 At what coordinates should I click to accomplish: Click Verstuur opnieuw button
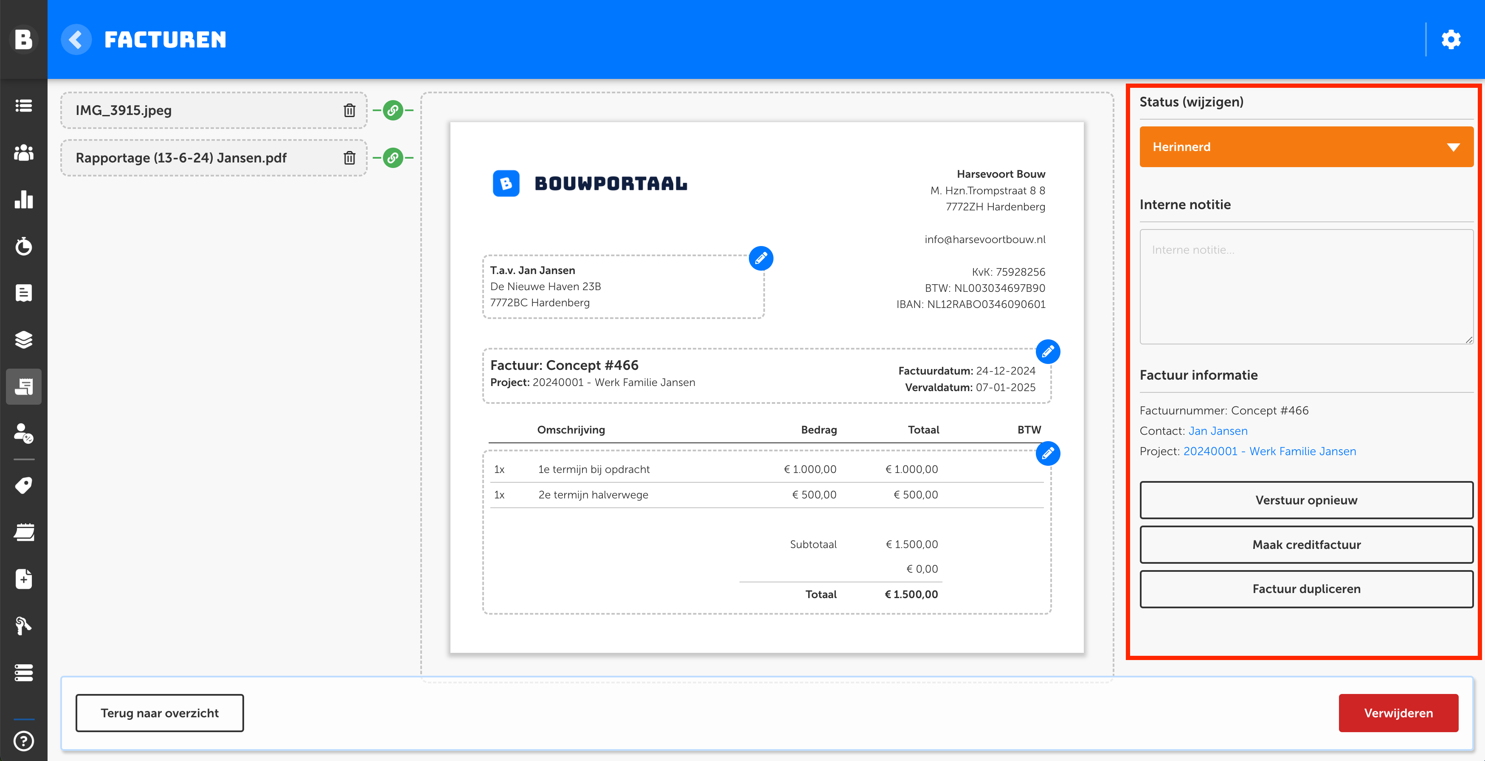[1306, 500]
